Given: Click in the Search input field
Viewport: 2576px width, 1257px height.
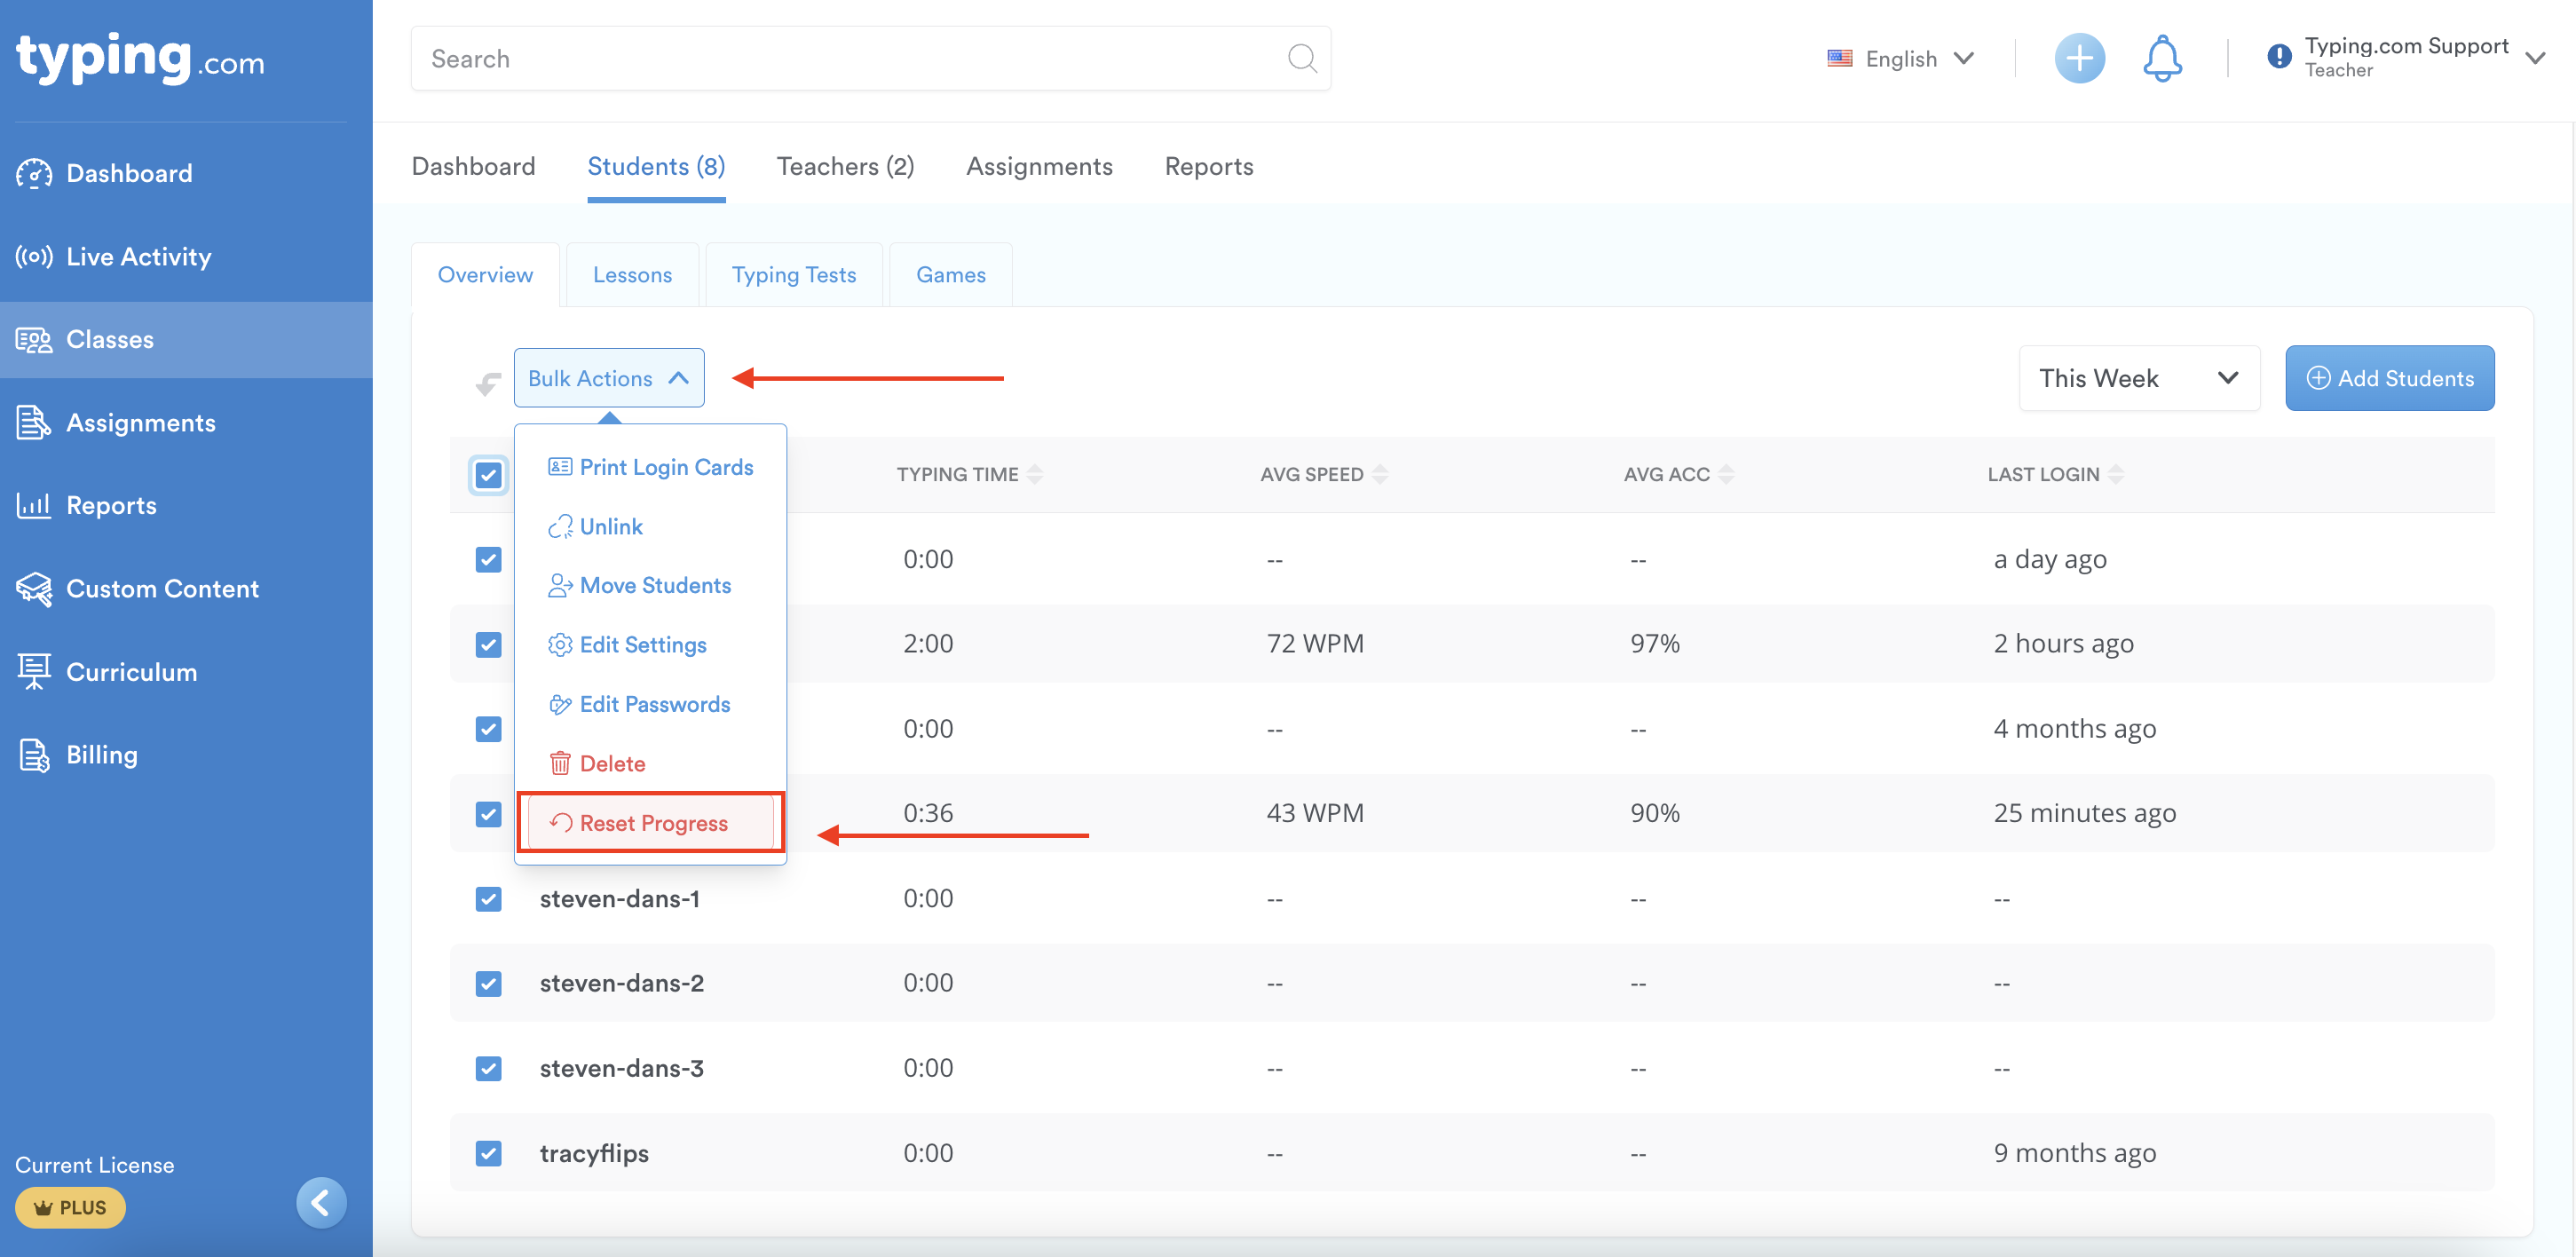Looking at the screenshot, I should [850, 59].
